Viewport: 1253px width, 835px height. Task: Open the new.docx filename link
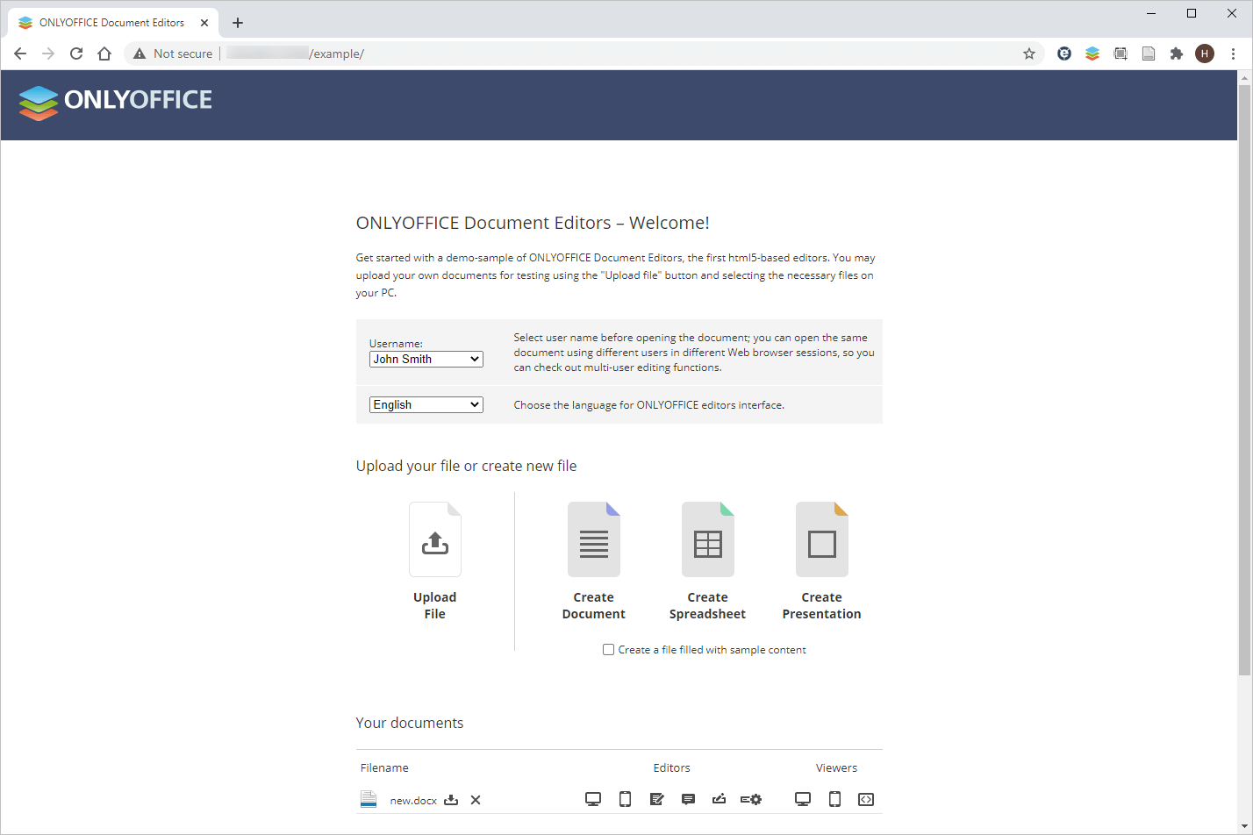[x=413, y=801]
